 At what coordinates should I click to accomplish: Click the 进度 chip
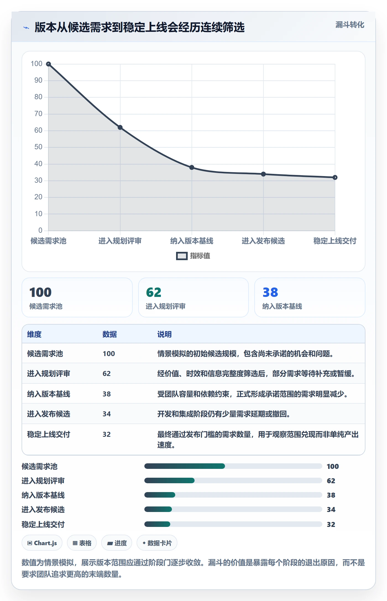pos(117,543)
